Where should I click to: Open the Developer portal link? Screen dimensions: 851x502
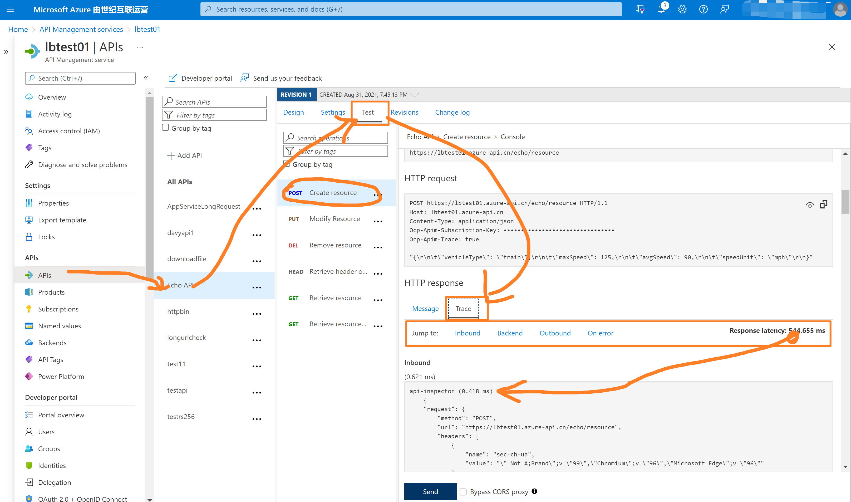pos(200,78)
